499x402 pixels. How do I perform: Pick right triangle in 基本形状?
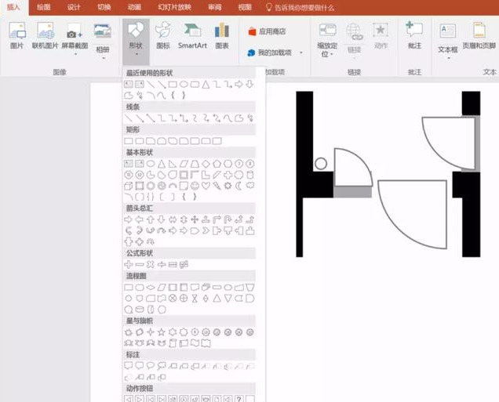point(173,164)
